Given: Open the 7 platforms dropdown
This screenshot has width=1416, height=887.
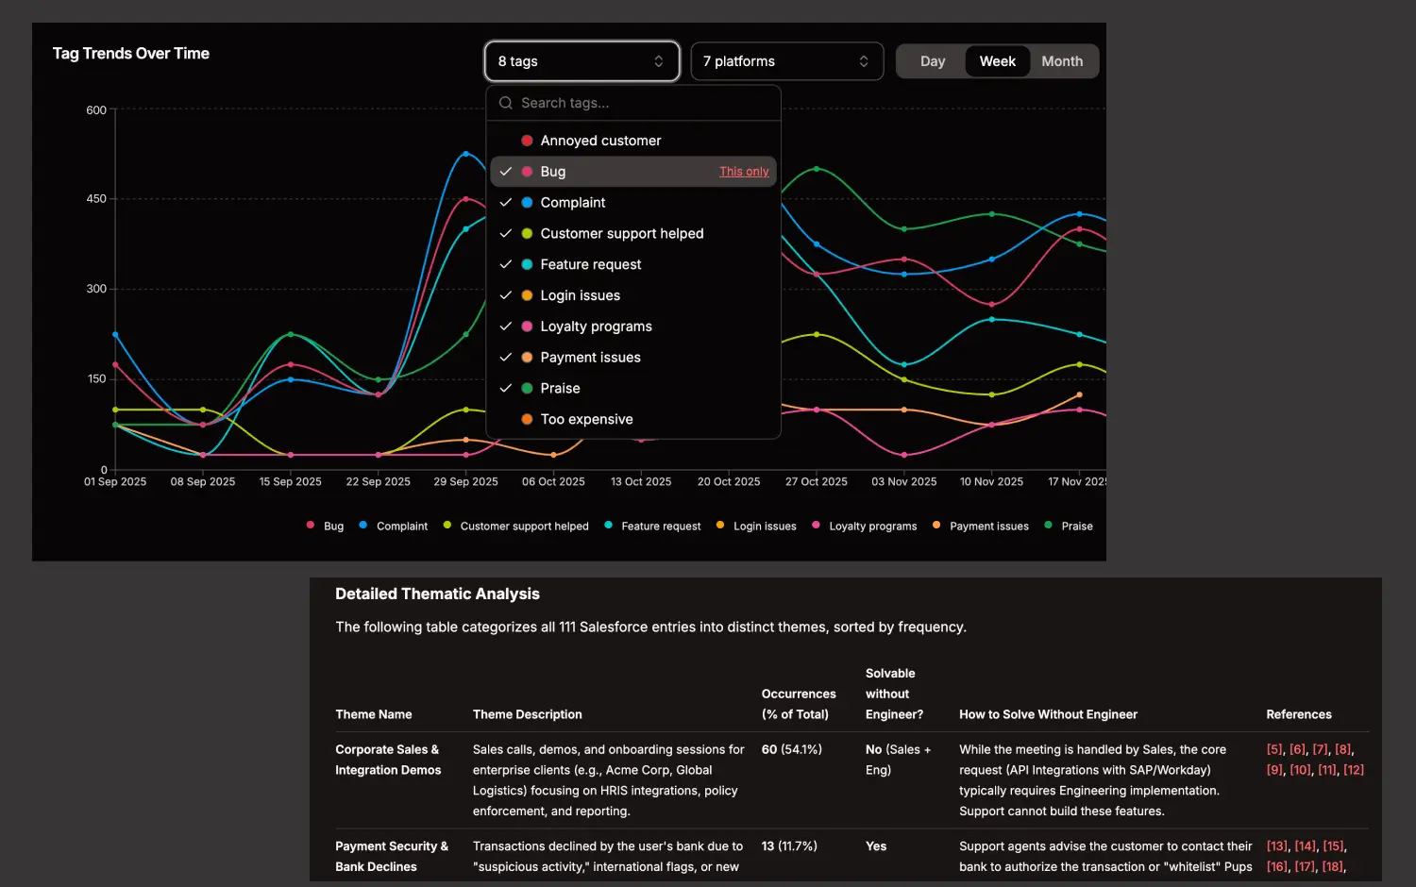Looking at the screenshot, I should pos(786,60).
